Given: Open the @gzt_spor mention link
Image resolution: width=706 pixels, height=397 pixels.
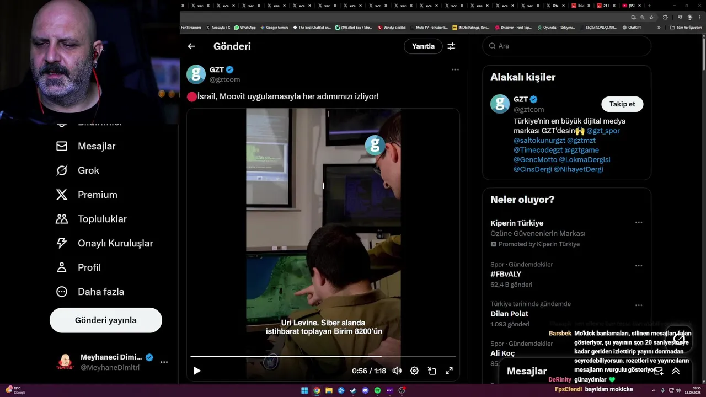Looking at the screenshot, I should click(603, 131).
